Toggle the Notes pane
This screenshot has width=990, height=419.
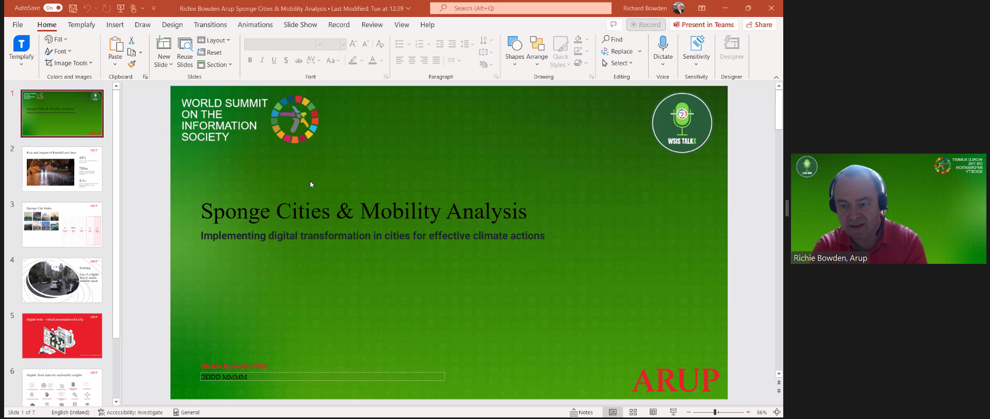582,412
